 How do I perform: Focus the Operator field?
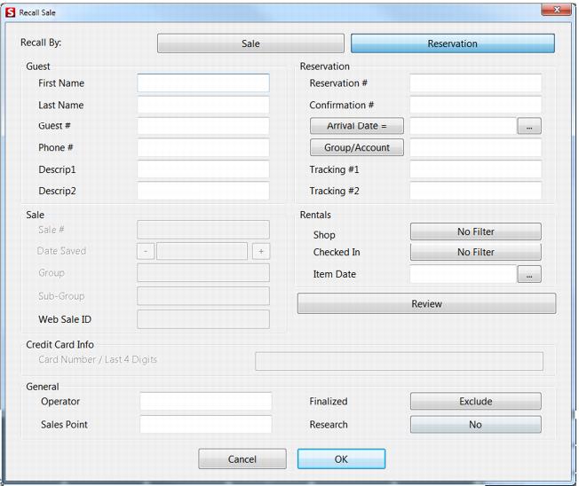point(206,401)
